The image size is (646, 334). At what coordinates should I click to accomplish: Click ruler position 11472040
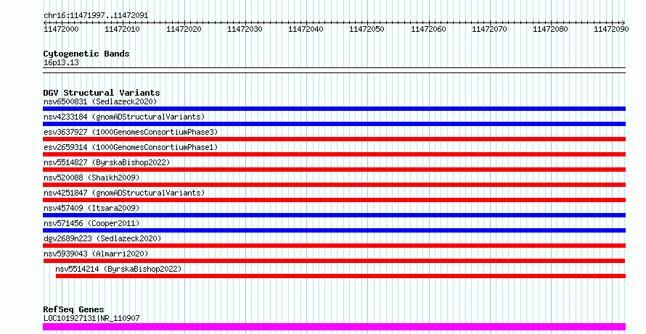click(306, 29)
